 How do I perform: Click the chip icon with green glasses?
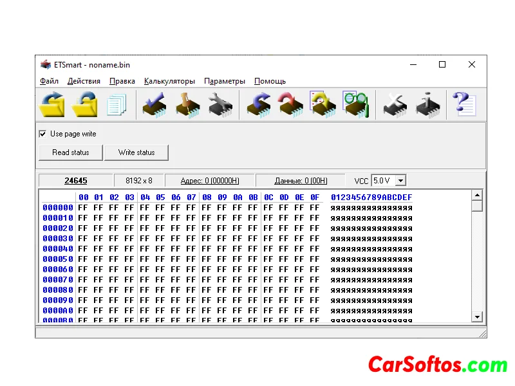pyautogui.click(x=355, y=104)
